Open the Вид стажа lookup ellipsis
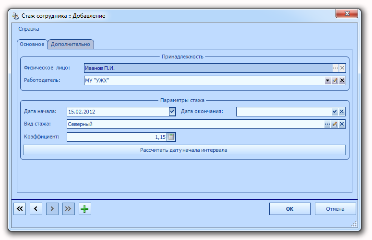372x240 pixels. pyautogui.click(x=327, y=124)
